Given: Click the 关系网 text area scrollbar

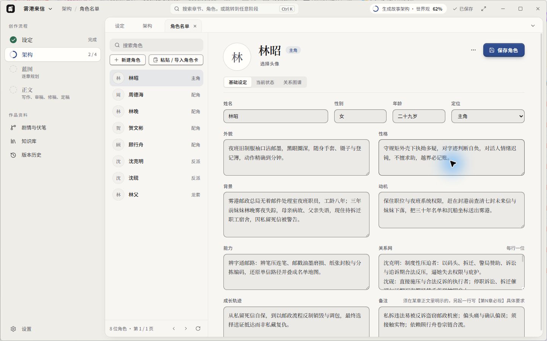Looking at the screenshot, I should [x=523, y=259].
